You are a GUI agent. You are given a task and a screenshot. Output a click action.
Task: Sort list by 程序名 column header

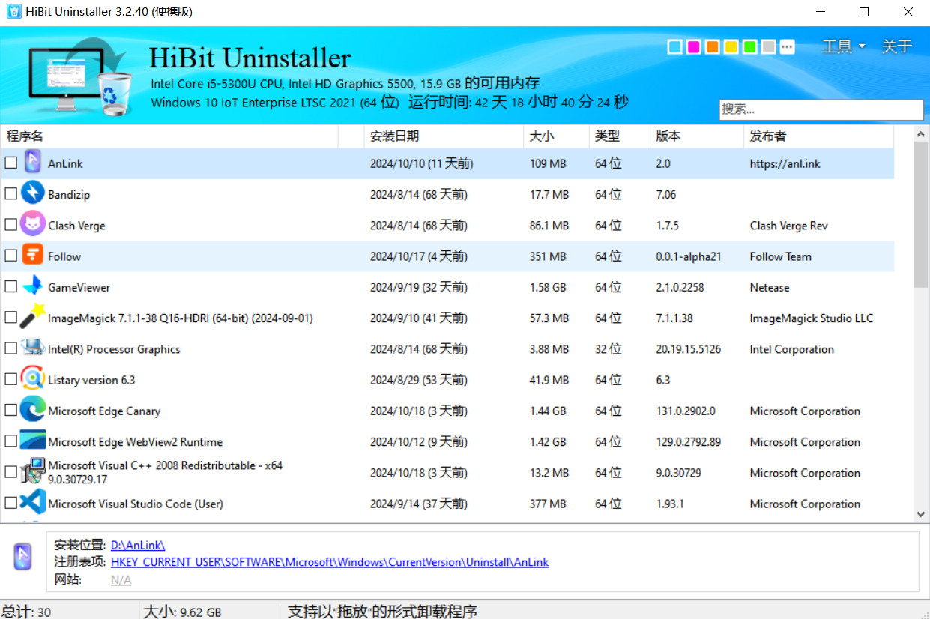coord(169,136)
